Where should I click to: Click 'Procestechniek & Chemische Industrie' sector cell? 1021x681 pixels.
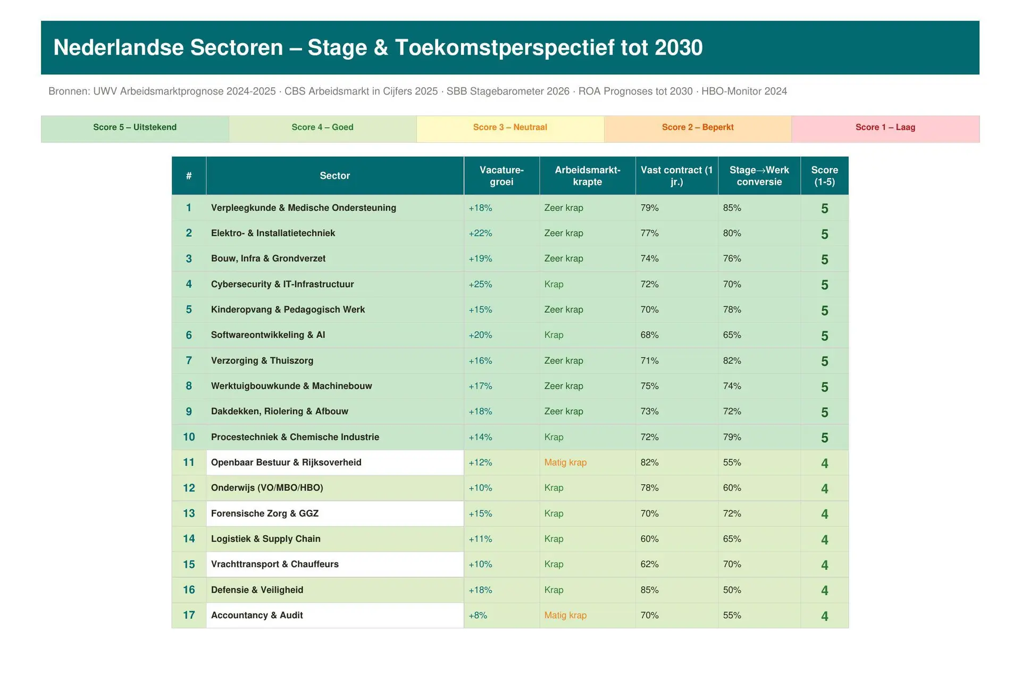click(x=335, y=437)
